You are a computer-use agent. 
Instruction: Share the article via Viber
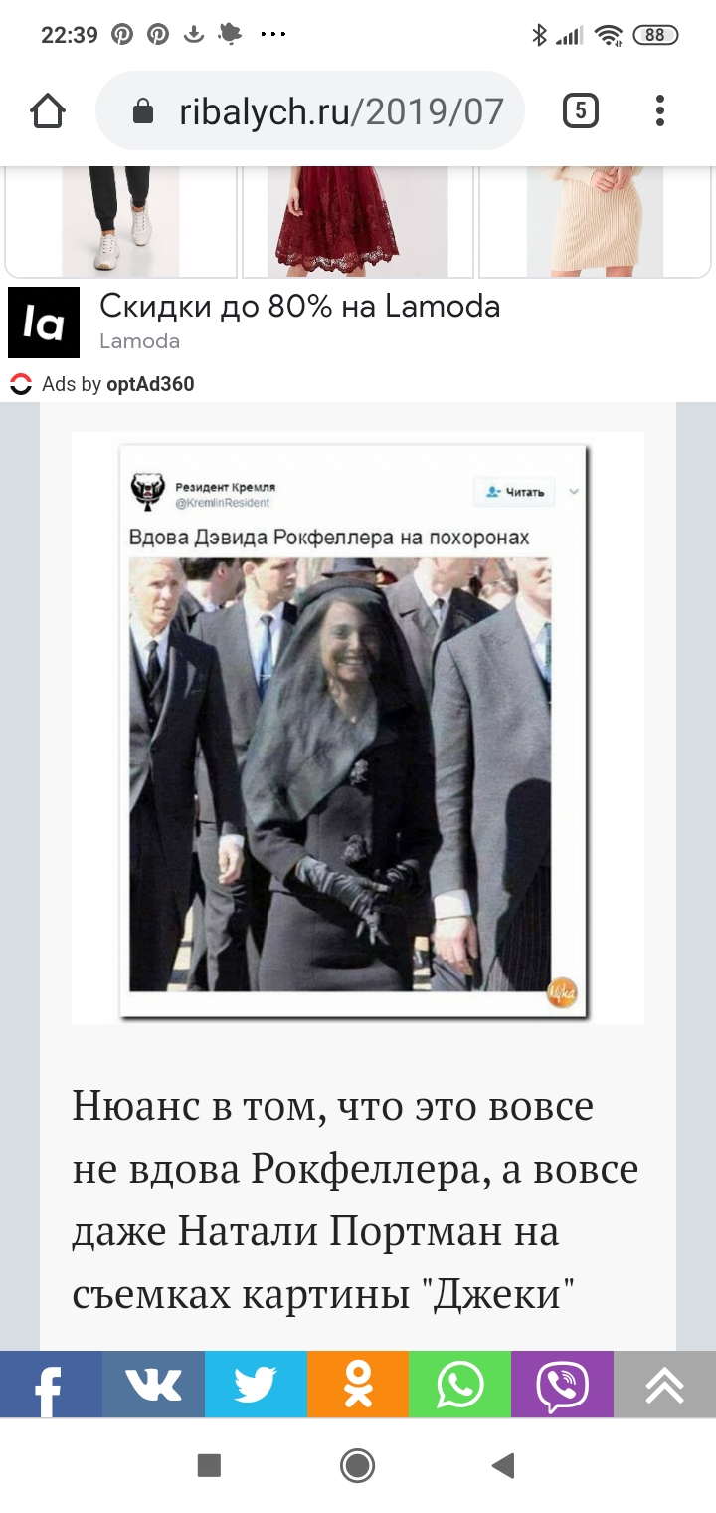[562, 1385]
